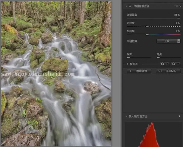Click the 半径效果 label

coord(132,41)
